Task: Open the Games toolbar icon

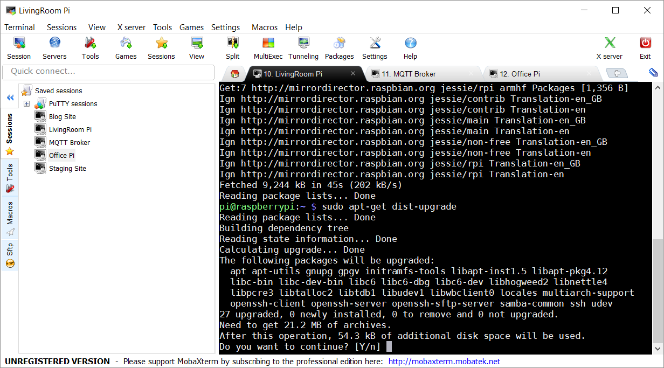Action: (126, 48)
